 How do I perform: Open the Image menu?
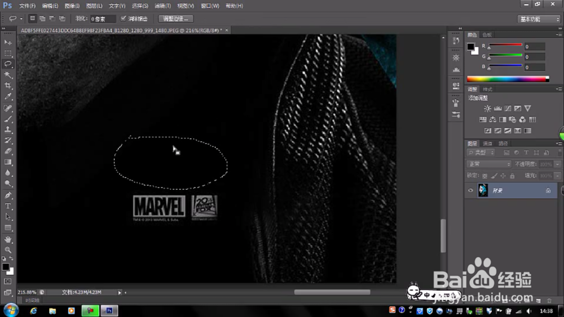(72, 6)
